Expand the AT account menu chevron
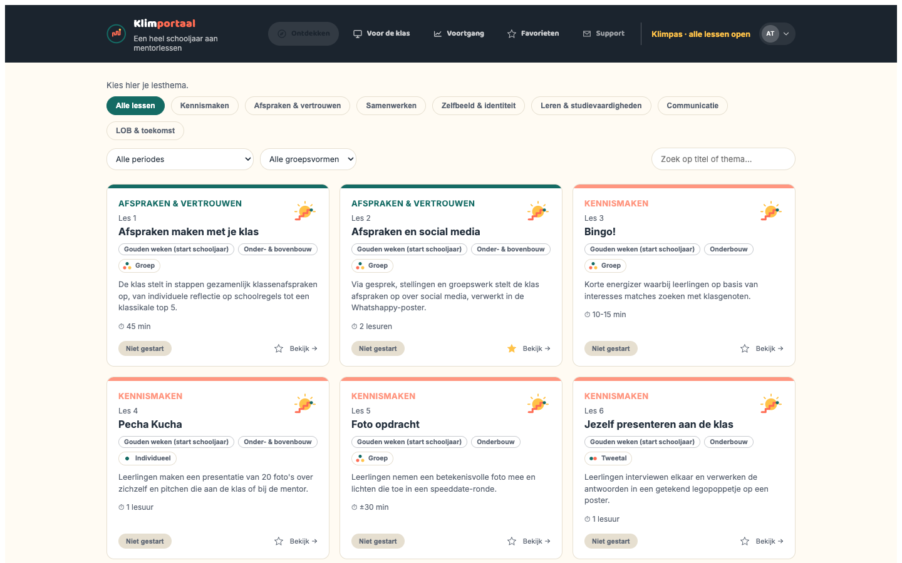The width and height of the screenshot is (902, 563). click(786, 34)
